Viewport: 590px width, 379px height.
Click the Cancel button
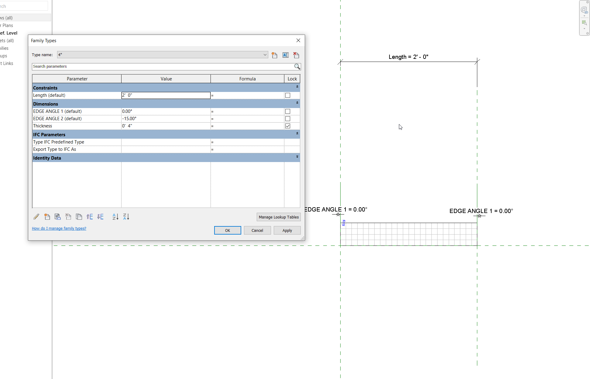click(x=257, y=230)
